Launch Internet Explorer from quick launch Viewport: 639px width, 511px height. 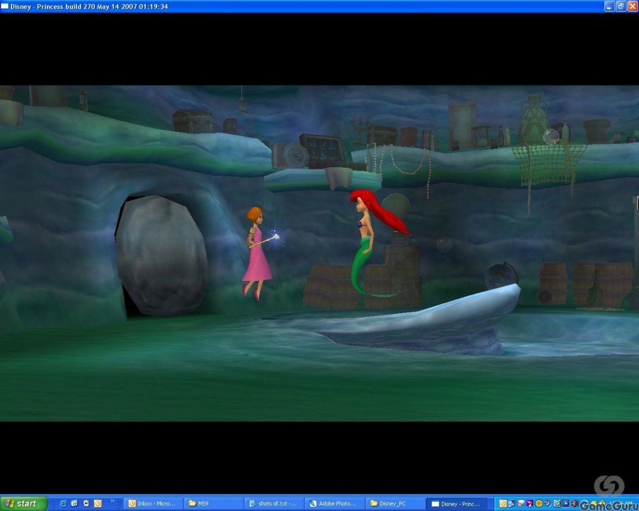63,503
